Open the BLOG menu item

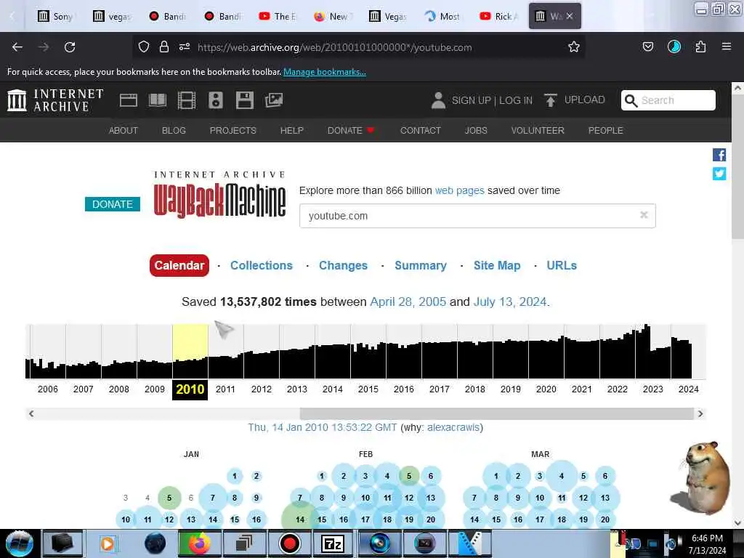coord(174,131)
